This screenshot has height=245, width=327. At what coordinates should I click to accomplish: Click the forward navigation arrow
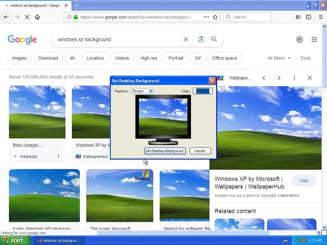point(17,17)
